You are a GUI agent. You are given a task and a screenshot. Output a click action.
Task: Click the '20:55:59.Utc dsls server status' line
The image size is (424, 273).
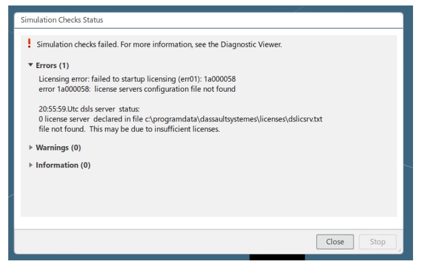pyautogui.click(x=89, y=109)
